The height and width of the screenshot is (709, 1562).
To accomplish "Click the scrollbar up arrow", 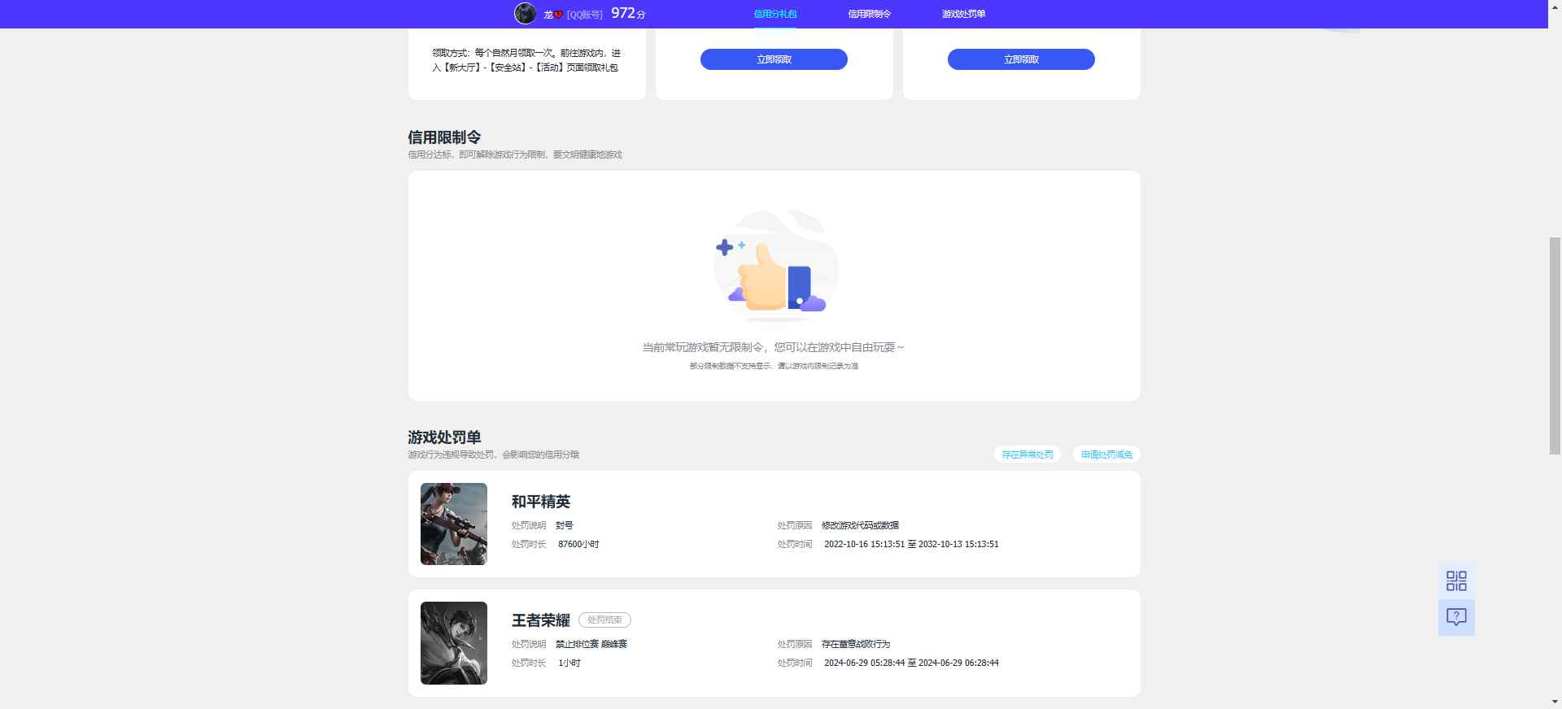I will point(1555,7).
